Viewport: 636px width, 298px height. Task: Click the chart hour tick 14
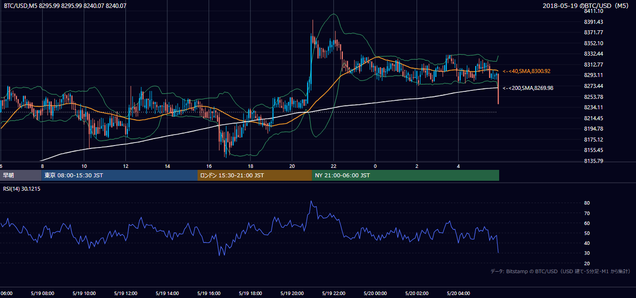[167, 166]
